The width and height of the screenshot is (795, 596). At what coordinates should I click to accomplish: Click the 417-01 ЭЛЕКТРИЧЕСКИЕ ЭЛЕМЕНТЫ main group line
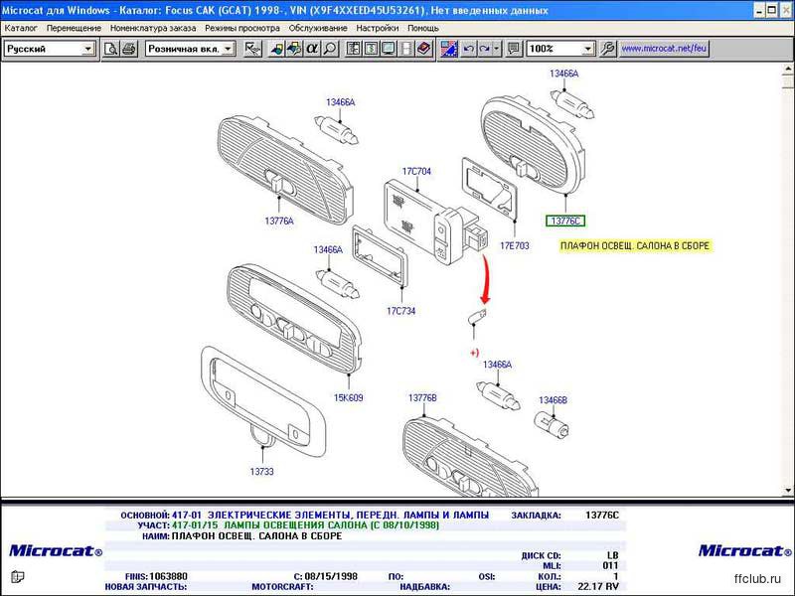coord(331,515)
